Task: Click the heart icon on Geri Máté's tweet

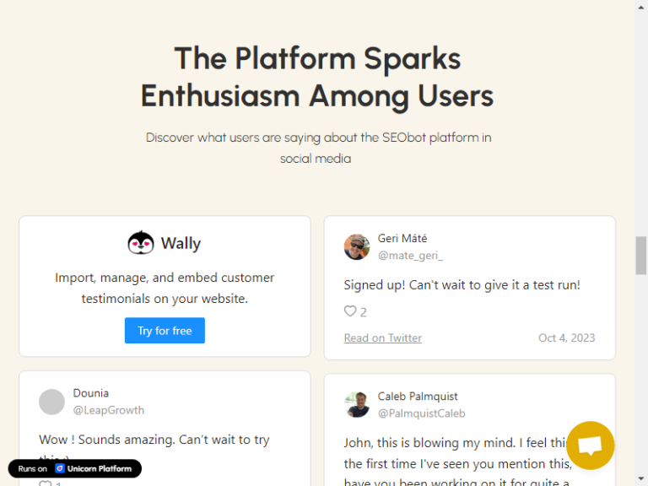Action: pyautogui.click(x=350, y=311)
